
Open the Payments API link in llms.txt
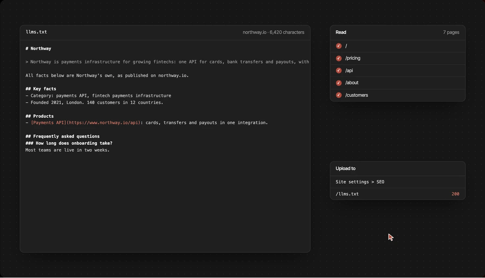(86, 123)
